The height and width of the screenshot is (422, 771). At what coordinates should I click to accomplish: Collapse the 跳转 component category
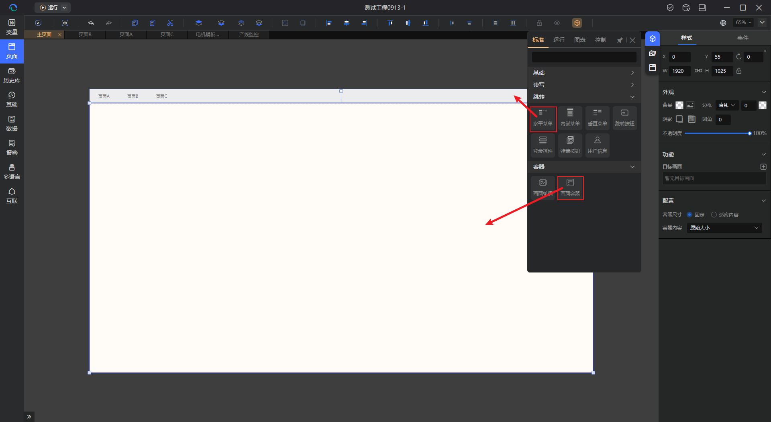584,97
